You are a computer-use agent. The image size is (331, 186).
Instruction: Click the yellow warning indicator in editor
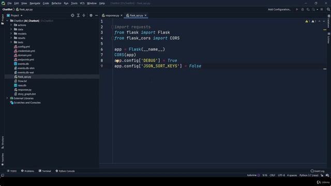307,21
